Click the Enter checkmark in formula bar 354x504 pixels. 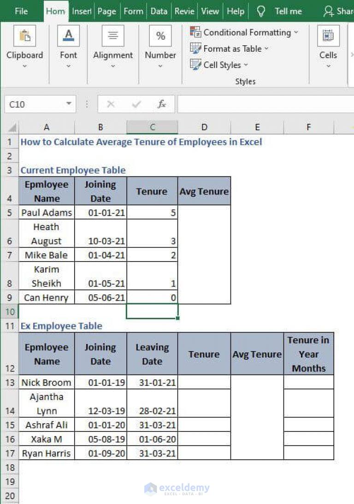pos(136,104)
